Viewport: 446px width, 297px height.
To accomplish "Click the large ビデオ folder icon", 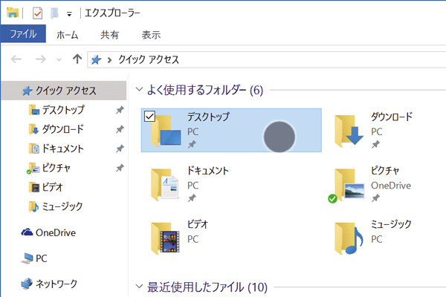I will tap(165, 238).
